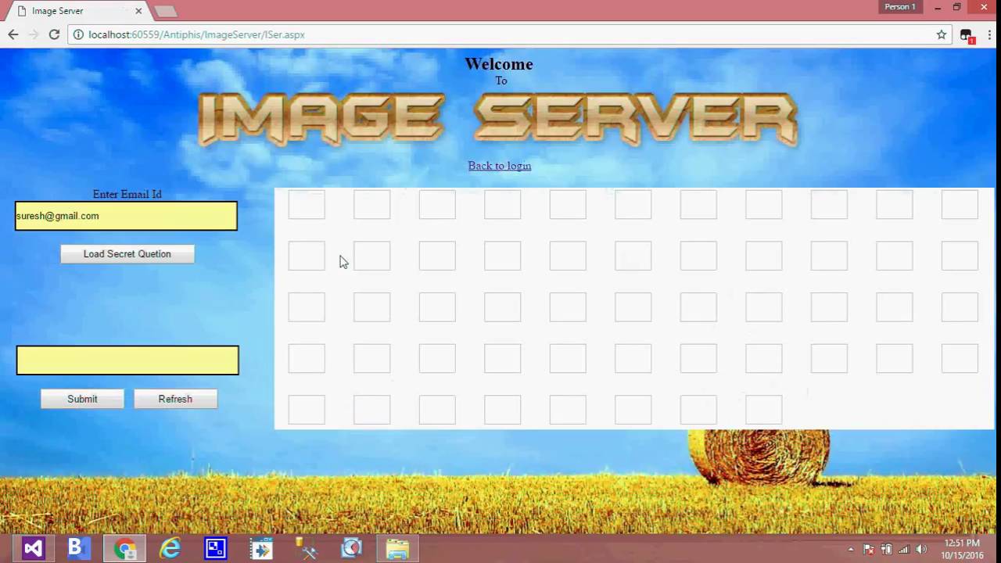Open File Explorer from the taskbar

coord(397,548)
